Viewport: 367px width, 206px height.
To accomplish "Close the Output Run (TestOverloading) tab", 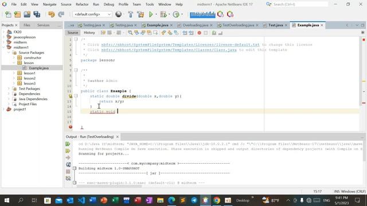I will point(117,137).
